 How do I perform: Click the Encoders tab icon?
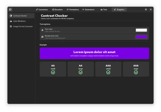click(53, 10)
